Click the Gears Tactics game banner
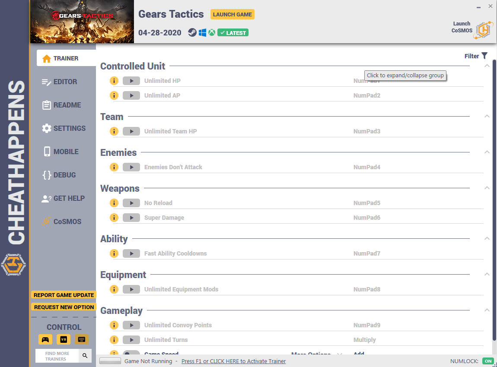497x367 pixels. [x=82, y=22]
